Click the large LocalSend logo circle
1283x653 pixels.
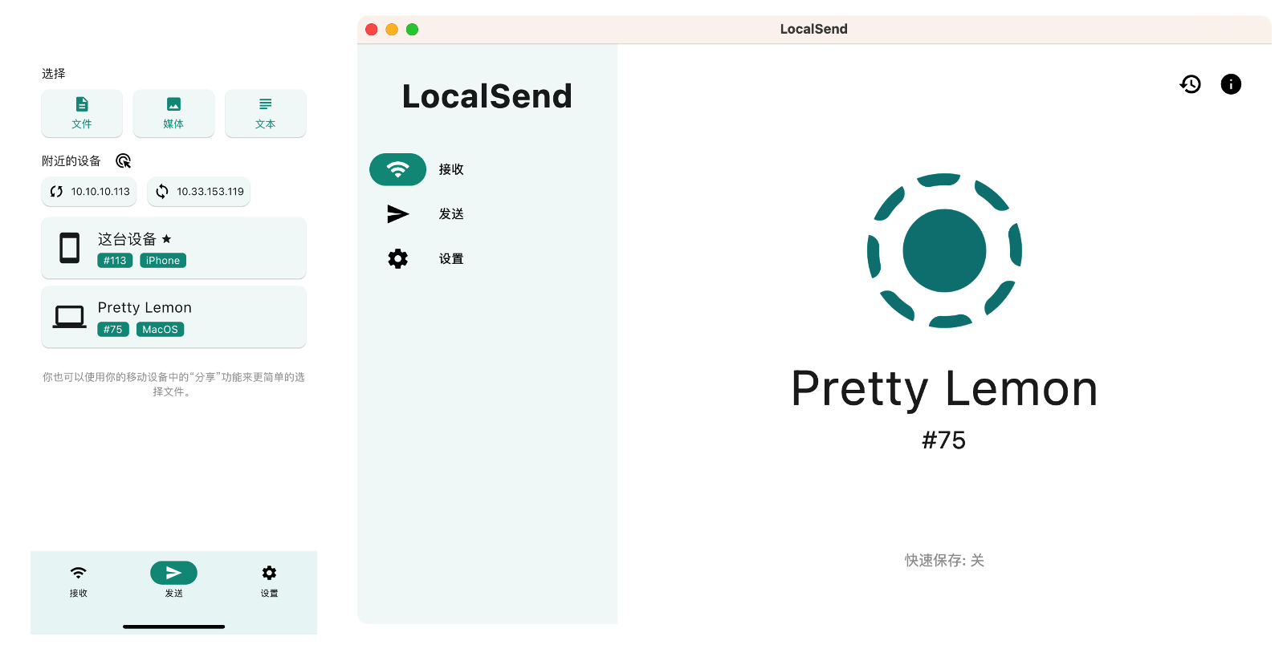[944, 250]
